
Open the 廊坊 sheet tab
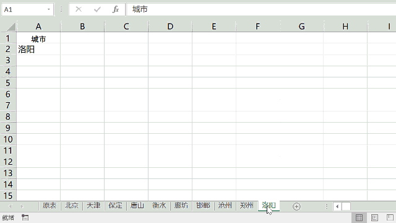(x=181, y=206)
